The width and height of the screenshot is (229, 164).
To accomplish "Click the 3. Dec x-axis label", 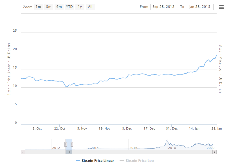I will click(127, 128).
